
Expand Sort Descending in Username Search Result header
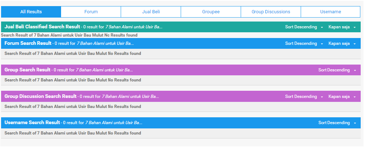[337, 123]
